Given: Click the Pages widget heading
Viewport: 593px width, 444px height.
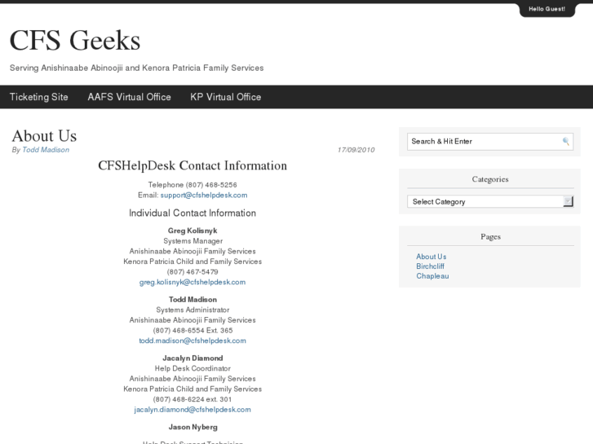Looking at the screenshot, I should (490, 237).
